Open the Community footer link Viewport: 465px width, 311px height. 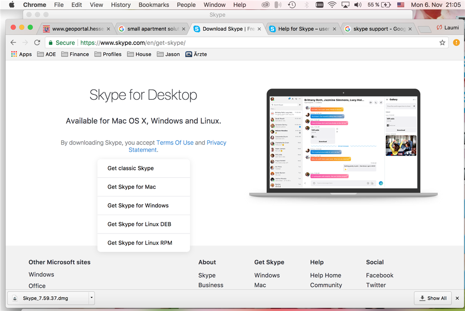(x=326, y=285)
